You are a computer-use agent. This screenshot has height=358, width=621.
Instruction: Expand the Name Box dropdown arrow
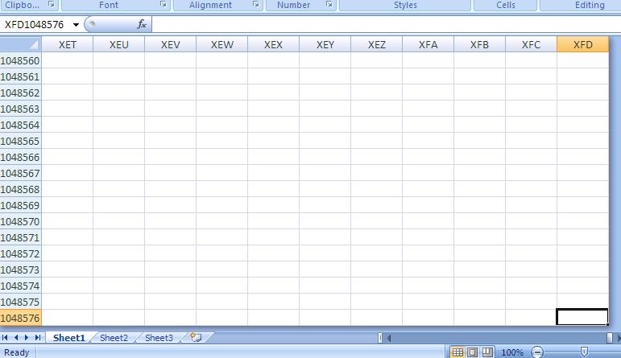76,25
